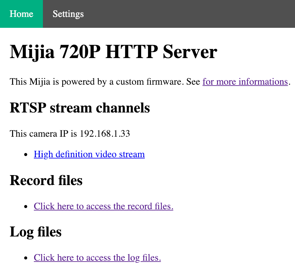The width and height of the screenshot is (295, 277).
Task: Click the 'RTSP stream channels' heading
Action: [x=80, y=108]
